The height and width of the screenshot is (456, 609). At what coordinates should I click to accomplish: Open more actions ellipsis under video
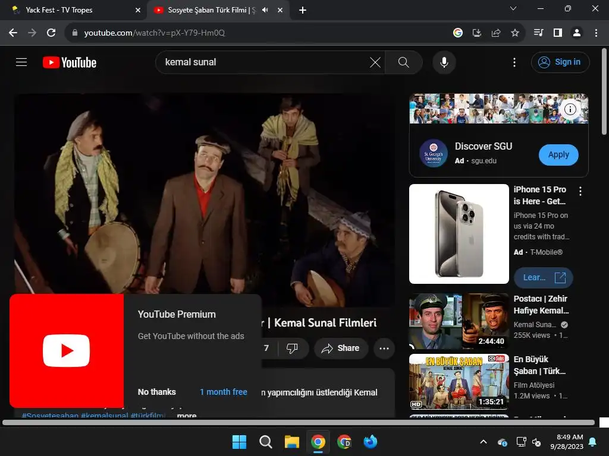click(384, 348)
